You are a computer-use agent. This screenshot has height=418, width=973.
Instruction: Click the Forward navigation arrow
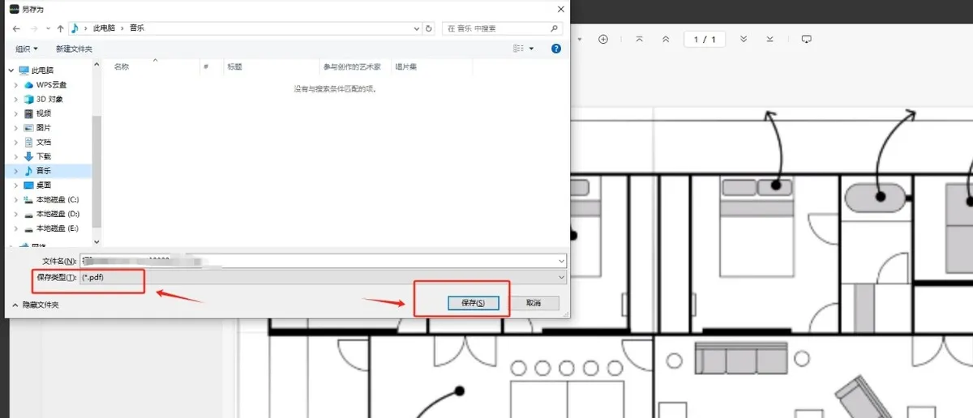coord(33,28)
